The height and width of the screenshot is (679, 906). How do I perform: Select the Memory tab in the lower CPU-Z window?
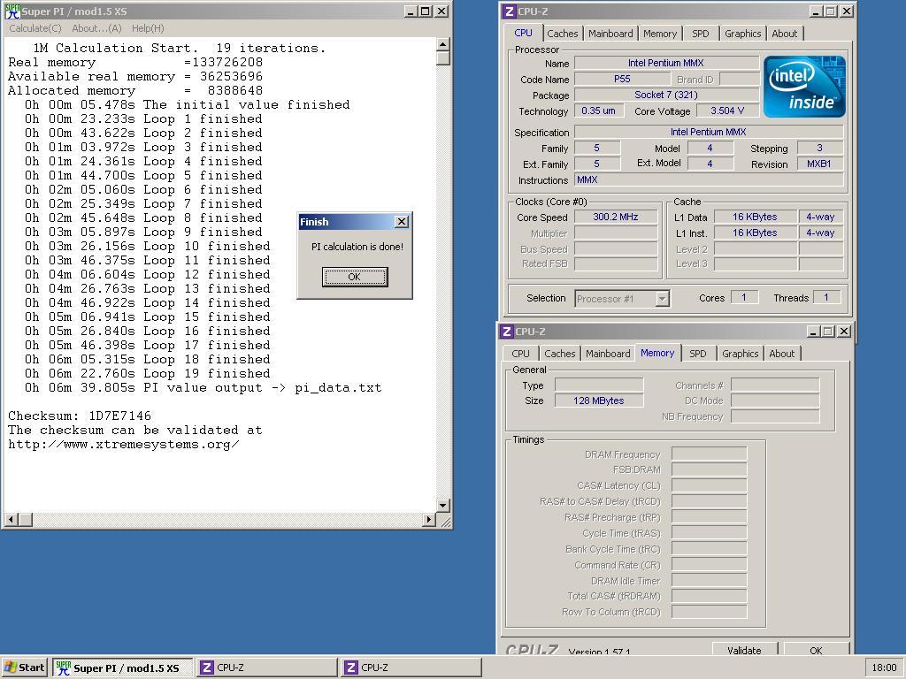(x=657, y=353)
